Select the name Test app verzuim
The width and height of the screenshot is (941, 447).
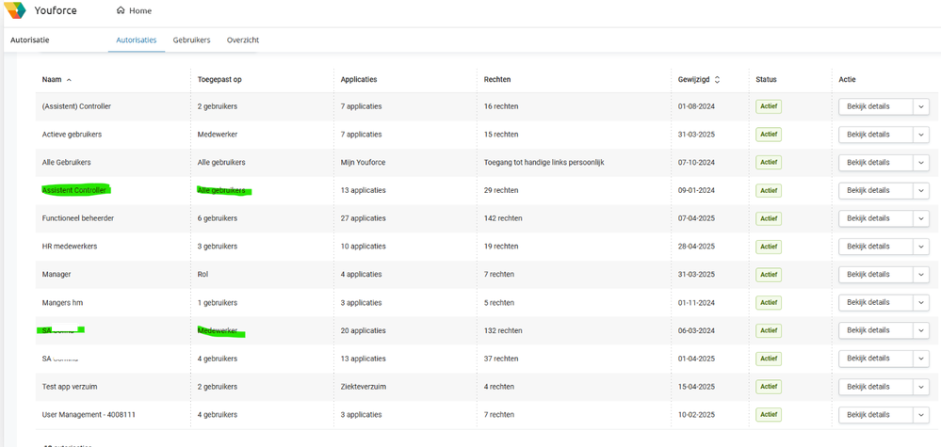(x=70, y=387)
